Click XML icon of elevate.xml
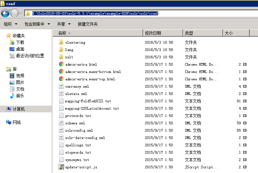258x173 pixels. (x=61, y=94)
